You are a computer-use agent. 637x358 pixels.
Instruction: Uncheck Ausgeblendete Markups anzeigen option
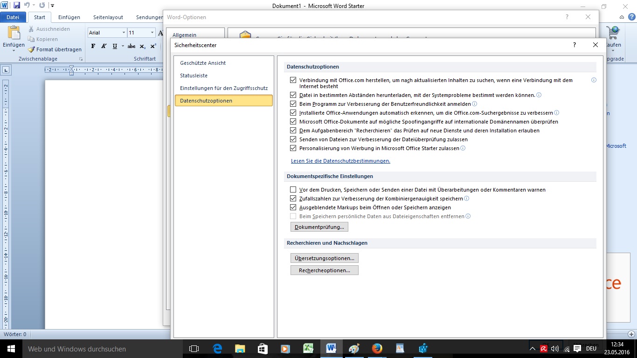293,207
